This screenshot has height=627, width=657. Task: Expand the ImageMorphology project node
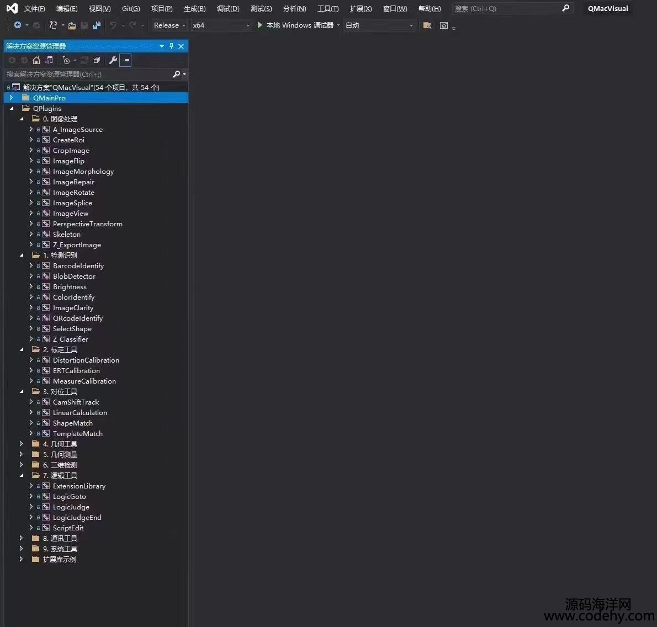pyautogui.click(x=31, y=171)
